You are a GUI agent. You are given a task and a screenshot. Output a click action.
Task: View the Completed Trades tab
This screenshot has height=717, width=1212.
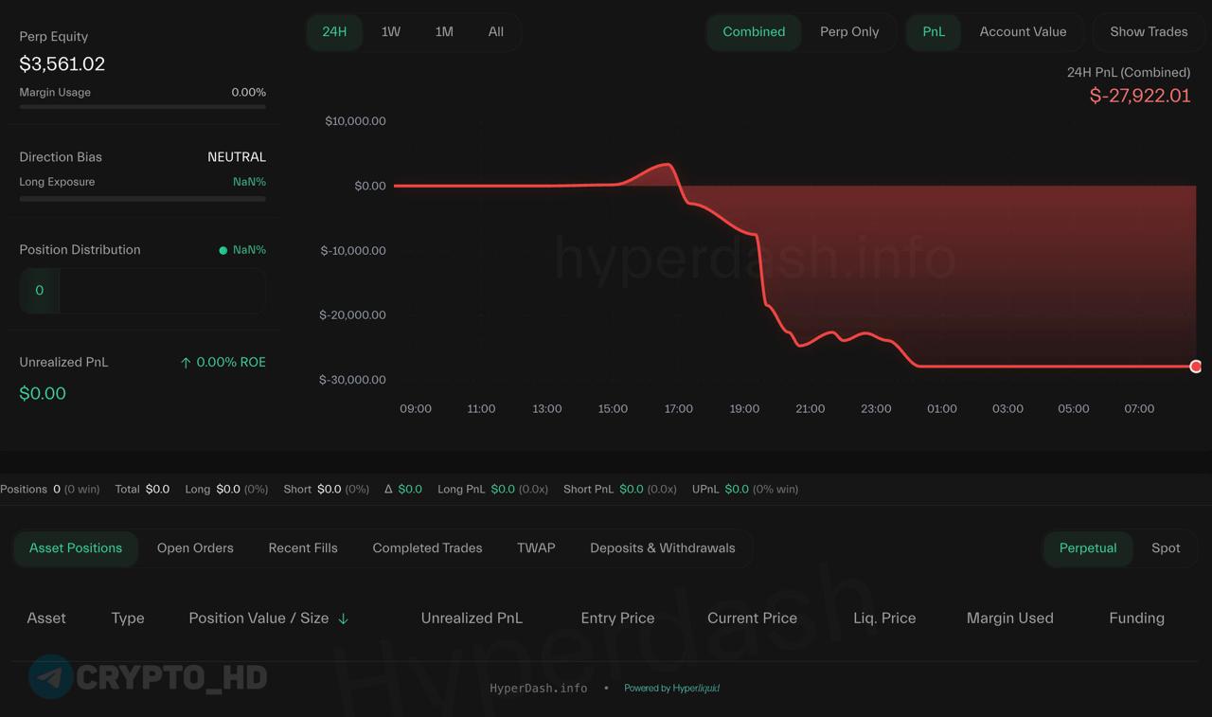point(427,548)
